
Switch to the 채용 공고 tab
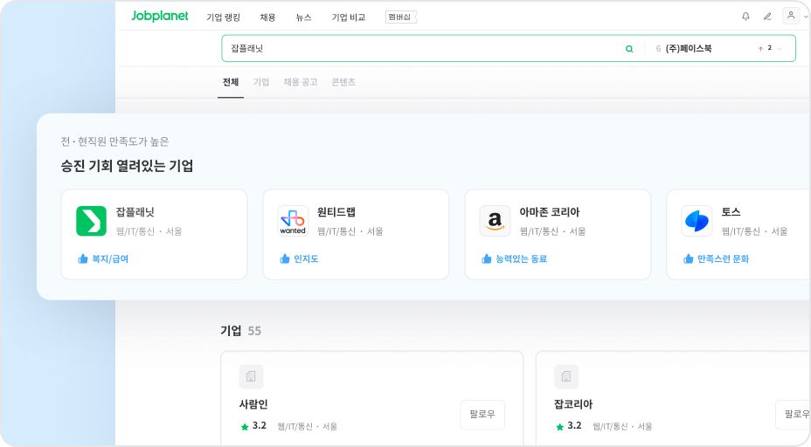(301, 82)
